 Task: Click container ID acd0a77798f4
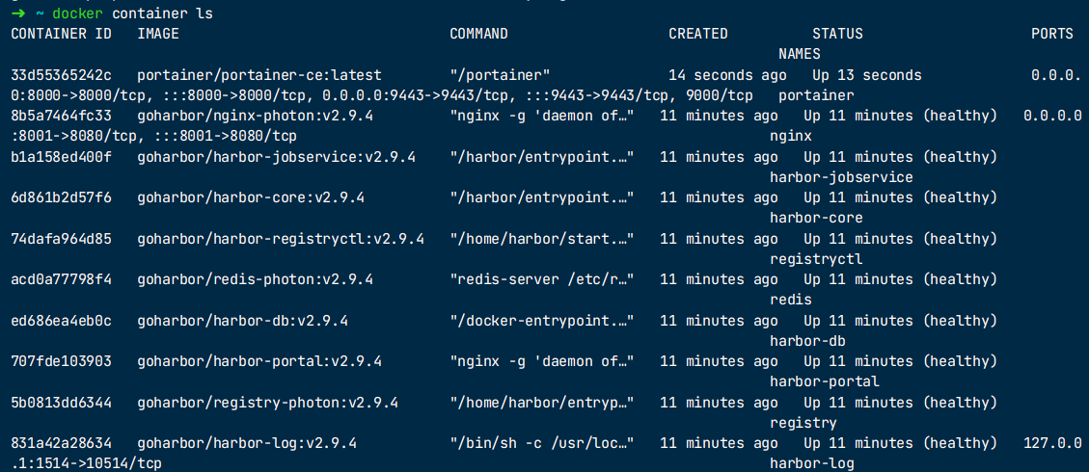(x=61, y=279)
